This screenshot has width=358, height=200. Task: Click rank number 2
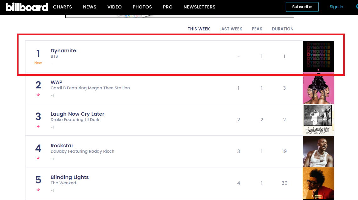click(38, 85)
